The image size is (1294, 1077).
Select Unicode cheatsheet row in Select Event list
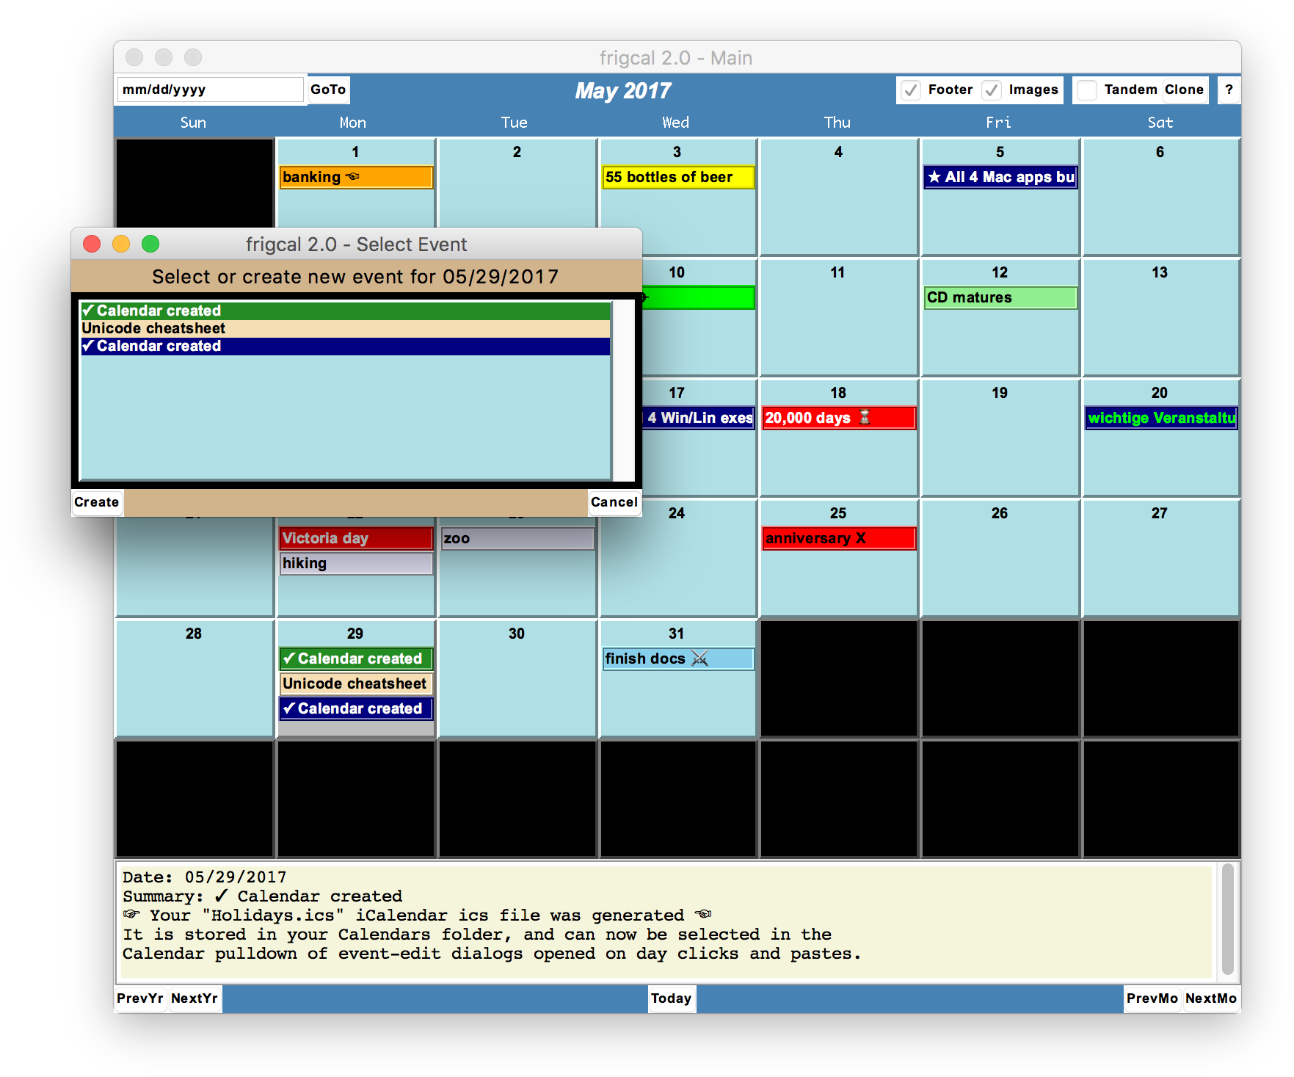click(x=345, y=328)
